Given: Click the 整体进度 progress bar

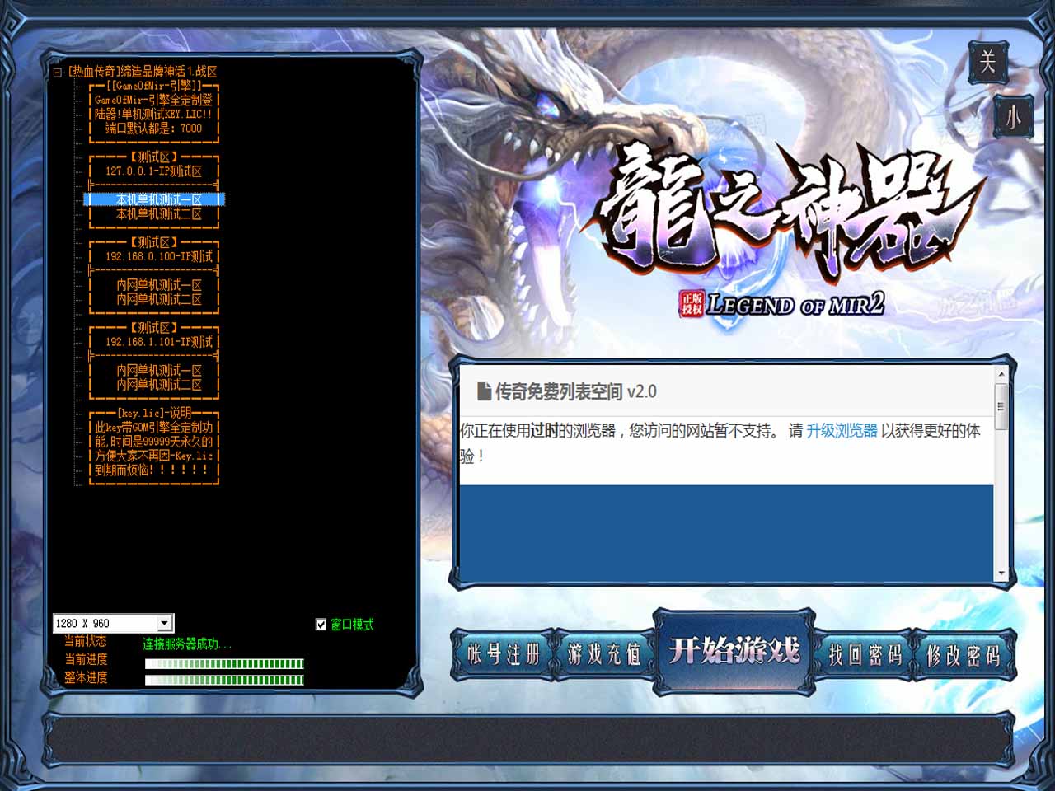Looking at the screenshot, I should [224, 680].
